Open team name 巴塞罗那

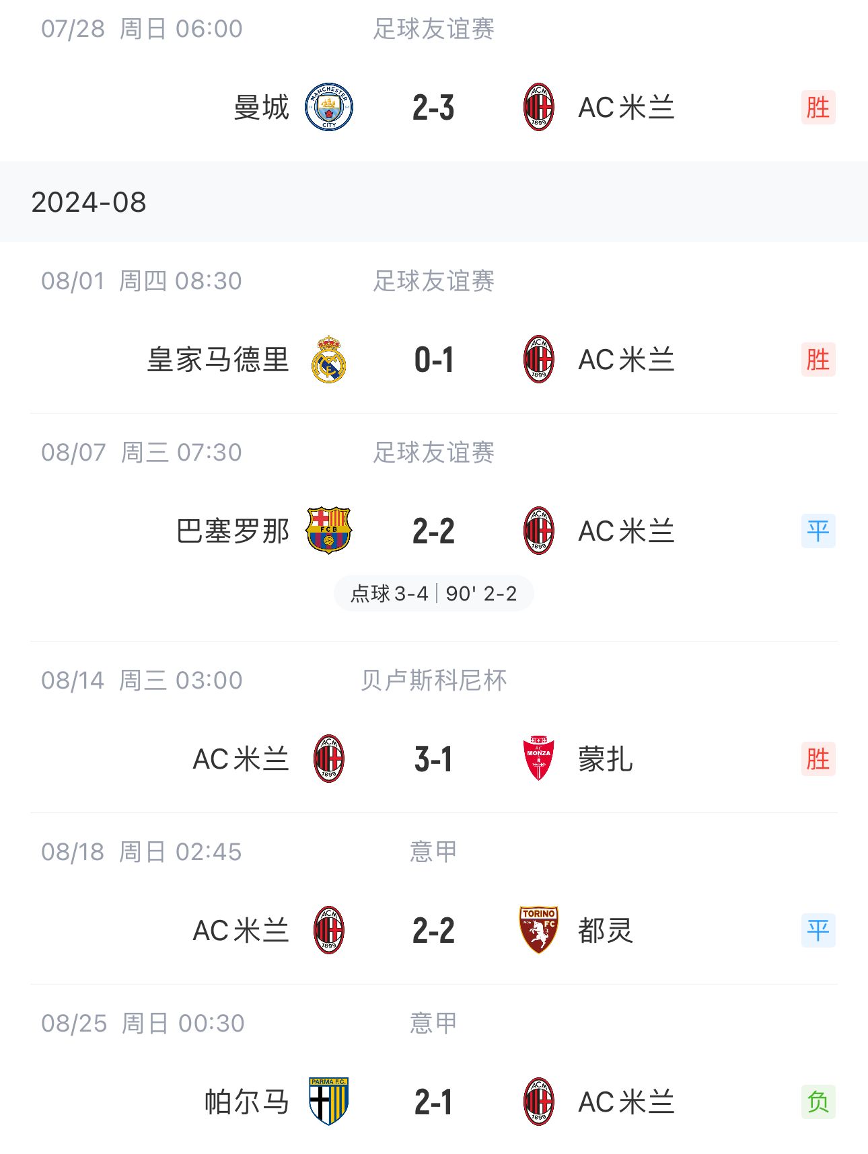(x=233, y=531)
